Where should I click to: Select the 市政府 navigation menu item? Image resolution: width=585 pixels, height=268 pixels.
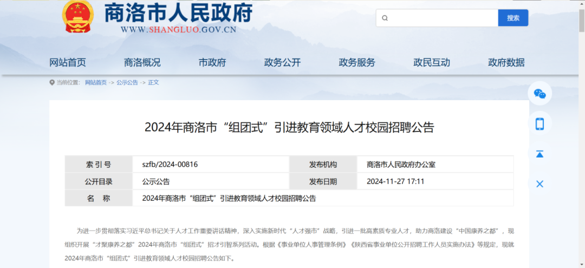coord(212,62)
